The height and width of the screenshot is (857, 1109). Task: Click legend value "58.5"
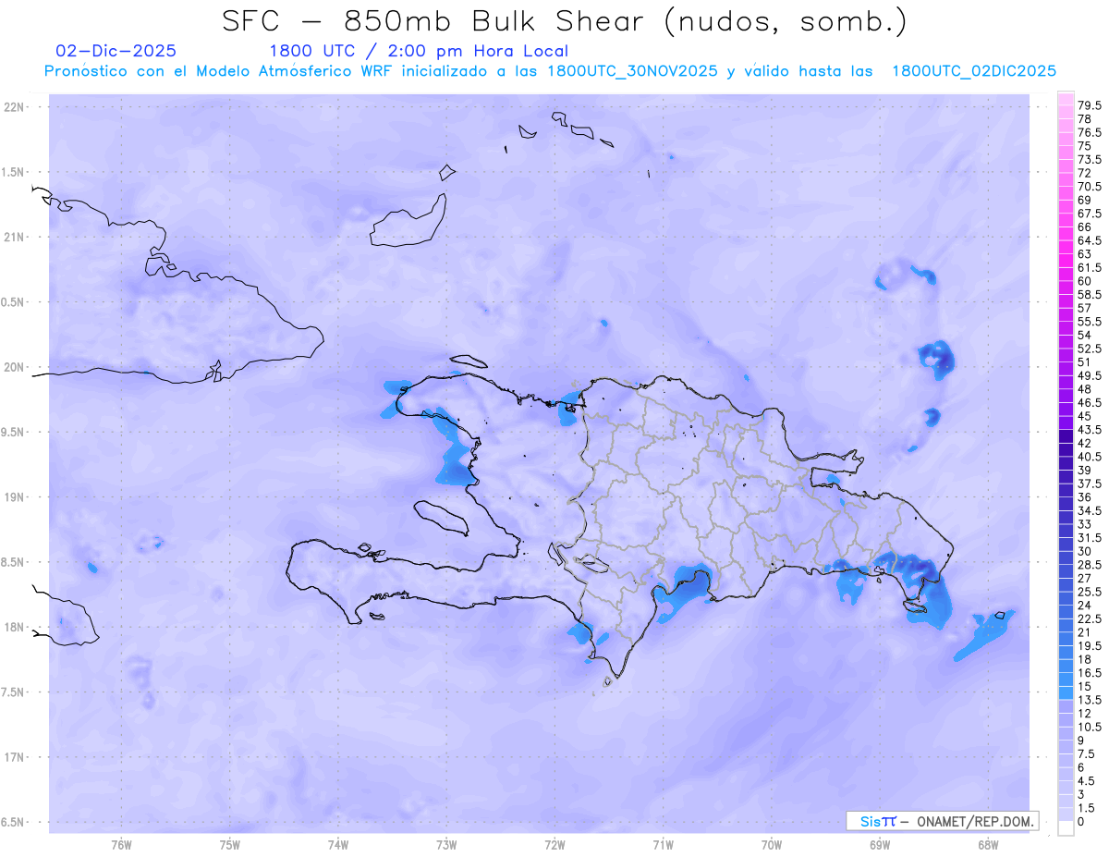[1090, 294]
